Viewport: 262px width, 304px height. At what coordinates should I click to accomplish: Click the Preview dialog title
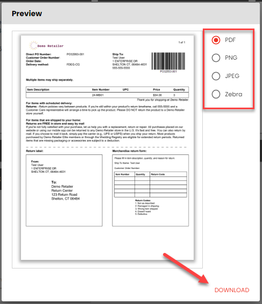27,13
